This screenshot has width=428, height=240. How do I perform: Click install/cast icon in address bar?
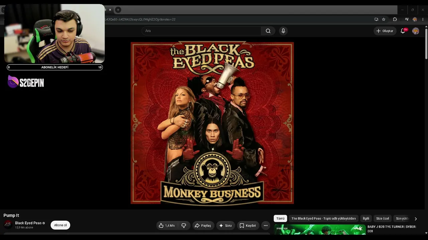click(x=376, y=19)
